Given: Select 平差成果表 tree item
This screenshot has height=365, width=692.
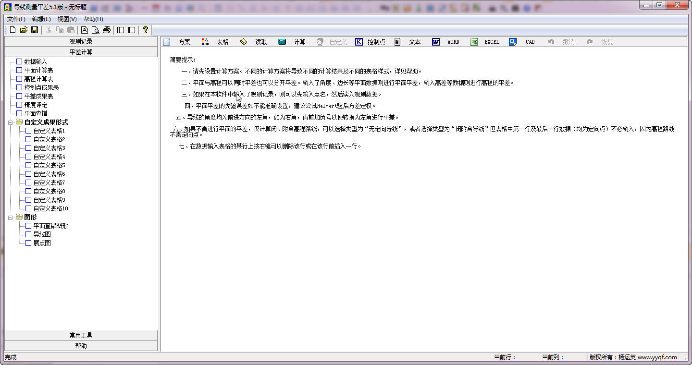Looking at the screenshot, I should [x=38, y=96].
